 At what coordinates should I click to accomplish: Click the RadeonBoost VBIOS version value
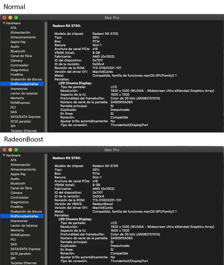point(102,204)
